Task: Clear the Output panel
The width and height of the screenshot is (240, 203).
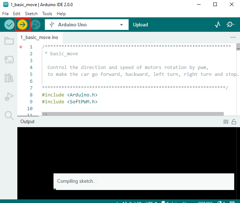Action: point(226,122)
